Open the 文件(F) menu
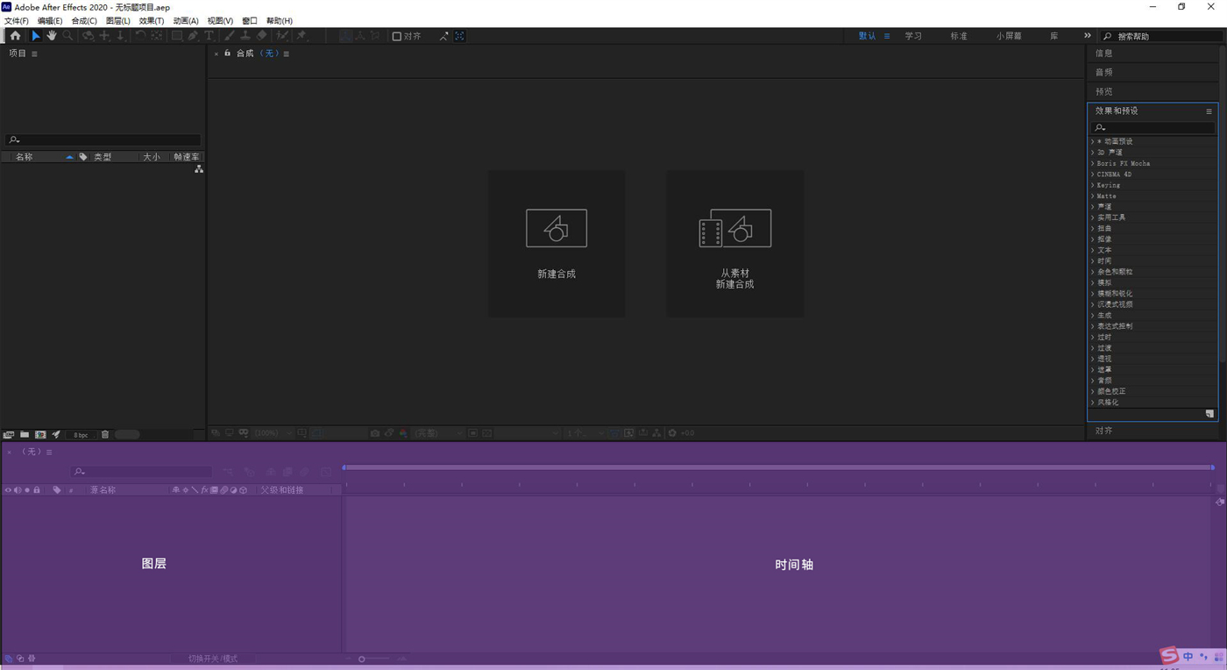This screenshot has width=1227, height=670. (x=17, y=21)
